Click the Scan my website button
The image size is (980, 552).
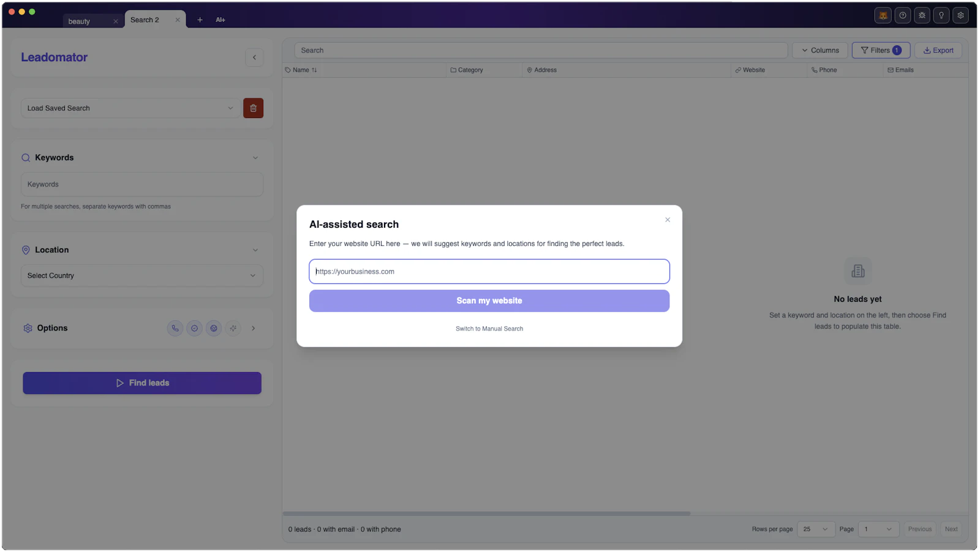pos(489,301)
